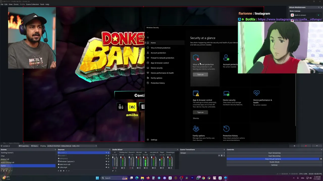Screen dimensions: 323x181
Task: Open the File menu in OBS
Action: pos(2,4)
